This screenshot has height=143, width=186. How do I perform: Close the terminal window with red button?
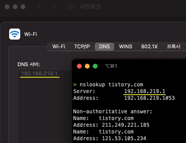coord(79,66)
